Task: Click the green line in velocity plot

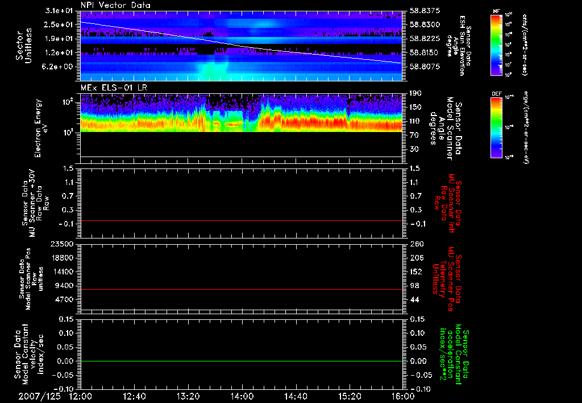Action: click(242, 361)
